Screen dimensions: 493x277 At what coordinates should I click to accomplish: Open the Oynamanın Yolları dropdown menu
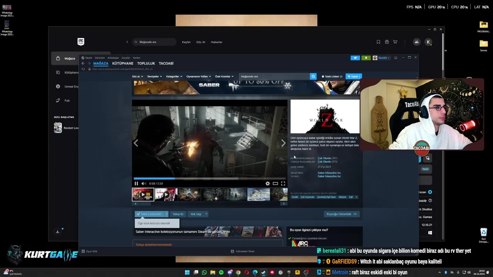(199, 77)
